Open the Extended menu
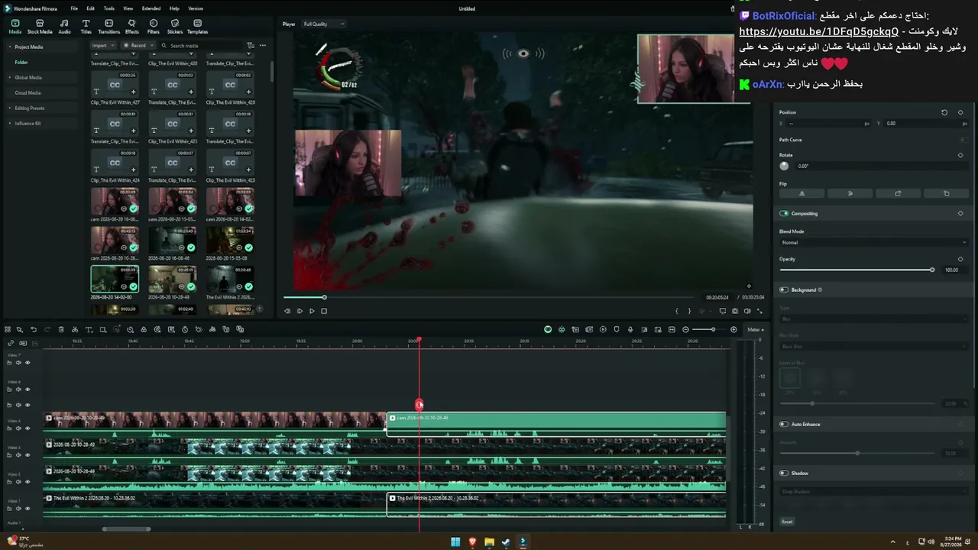 coord(151,8)
